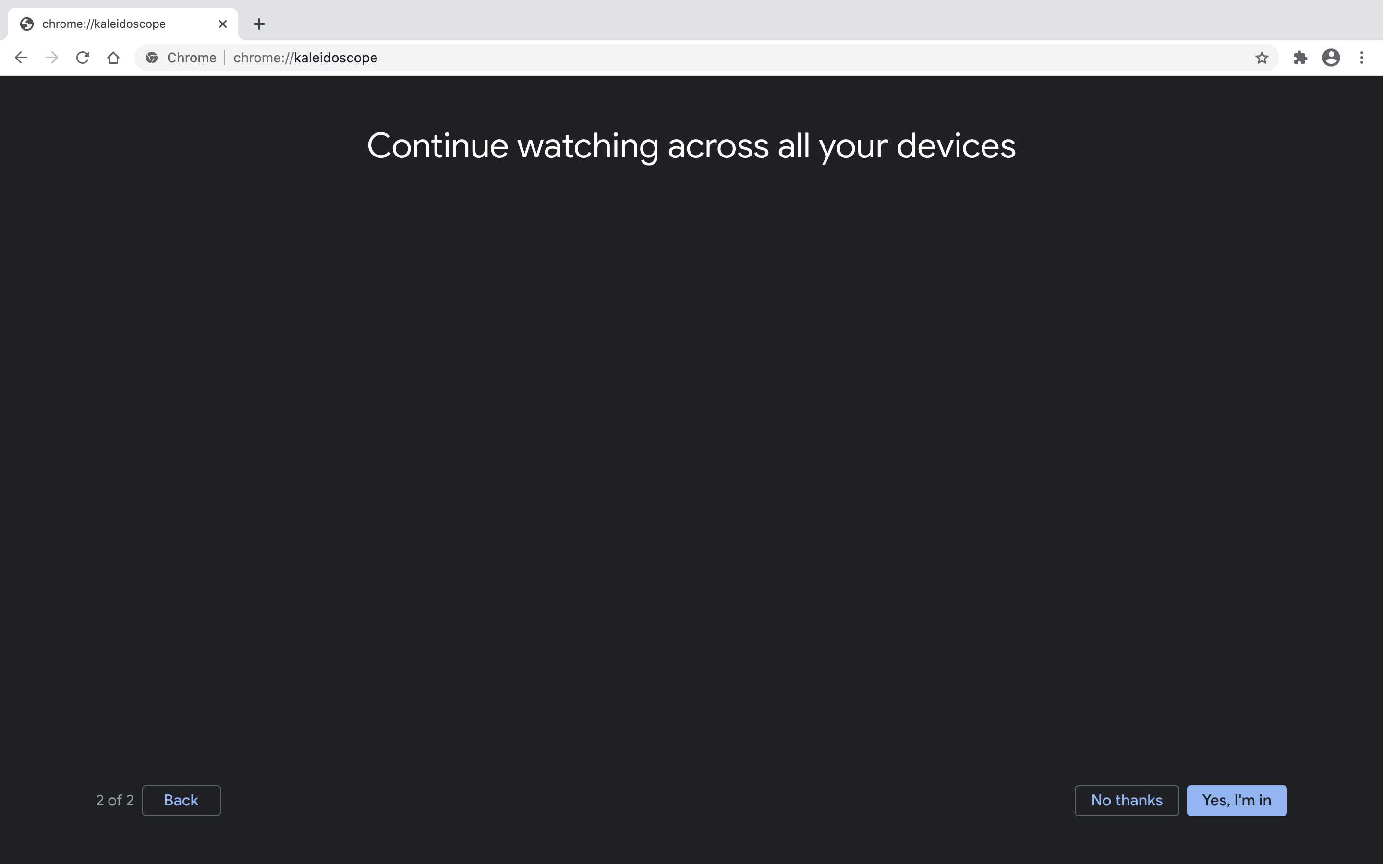This screenshot has height=864, width=1383.
Task: Open site info via Chrome logo icon
Action: coord(152,58)
